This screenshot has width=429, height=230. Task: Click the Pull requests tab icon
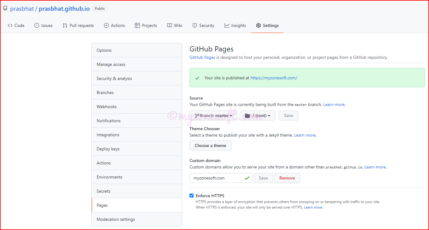click(65, 25)
